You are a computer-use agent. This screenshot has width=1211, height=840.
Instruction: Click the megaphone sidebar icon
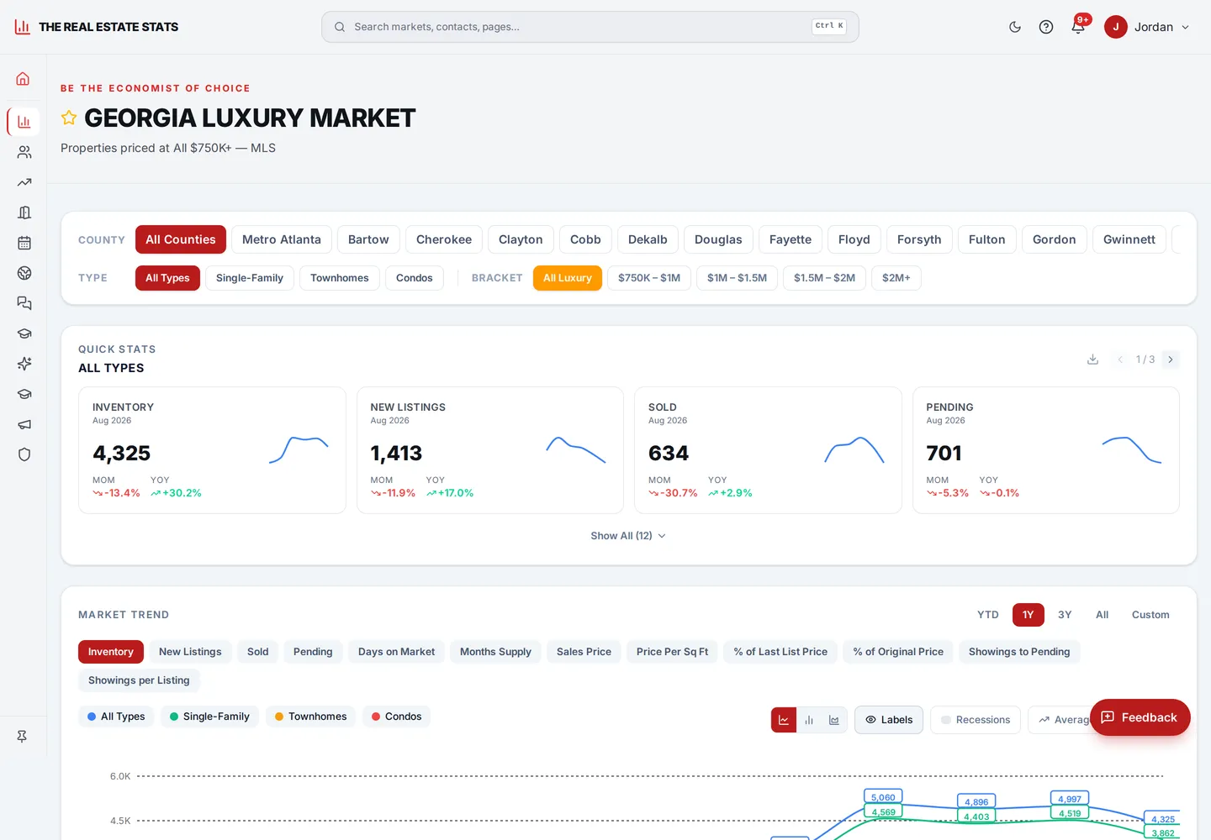[24, 424]
